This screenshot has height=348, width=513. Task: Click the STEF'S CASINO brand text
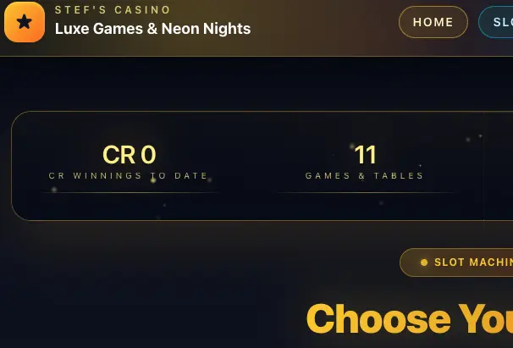pos(113,10)
